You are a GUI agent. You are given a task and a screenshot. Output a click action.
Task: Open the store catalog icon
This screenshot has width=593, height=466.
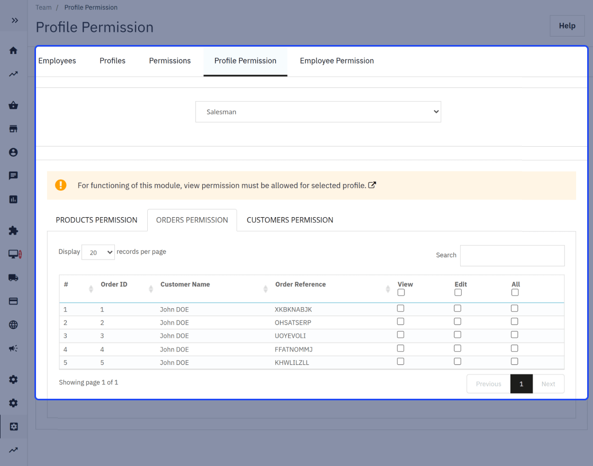(13, 129)
